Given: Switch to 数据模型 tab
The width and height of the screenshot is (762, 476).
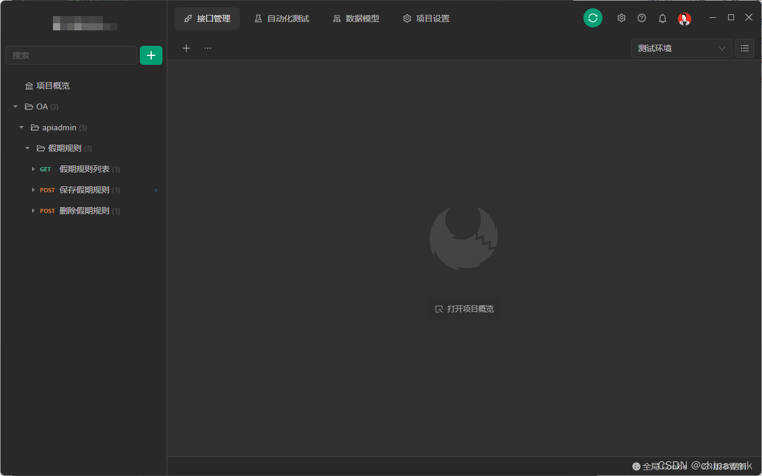Looking at the screenshot, I should pyautogui.click(x=356, y=18).
